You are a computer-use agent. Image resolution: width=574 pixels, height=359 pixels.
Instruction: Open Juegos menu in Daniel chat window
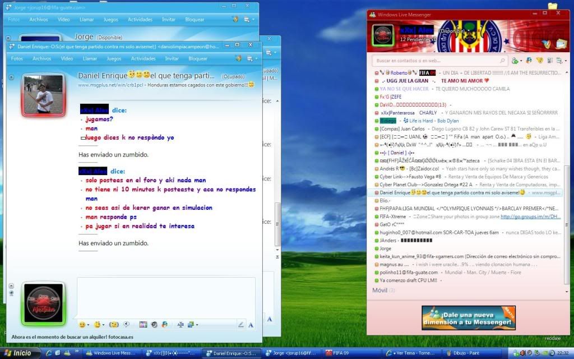tap(114, 58)
